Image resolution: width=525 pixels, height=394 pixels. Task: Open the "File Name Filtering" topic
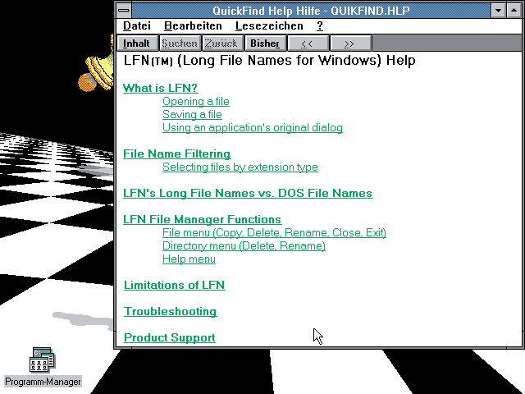177,153
